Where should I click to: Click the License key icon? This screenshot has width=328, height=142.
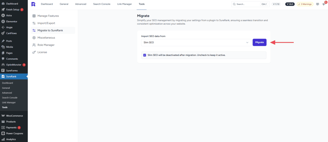tap(34, 52)
